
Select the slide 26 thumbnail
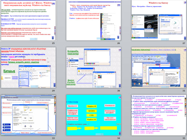[x=93, y=20]
